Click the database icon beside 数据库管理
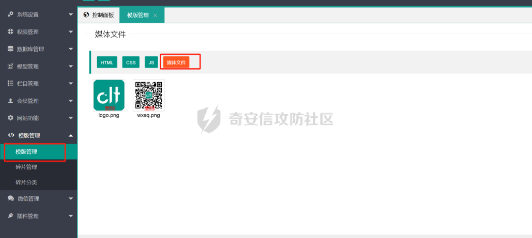 [10, 49]
